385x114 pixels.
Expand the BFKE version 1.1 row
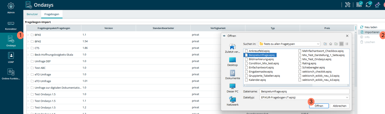tap(28, 35)
